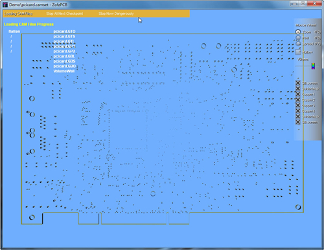Toggle the Copper2 layer checkbox
324x250 pixels.
298,99
